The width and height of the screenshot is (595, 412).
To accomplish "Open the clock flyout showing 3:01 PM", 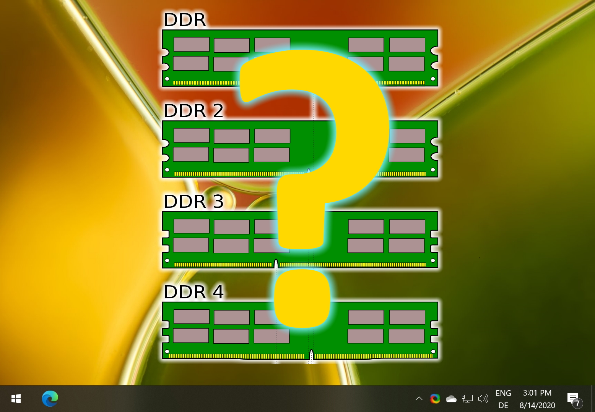I will [537, 393].
